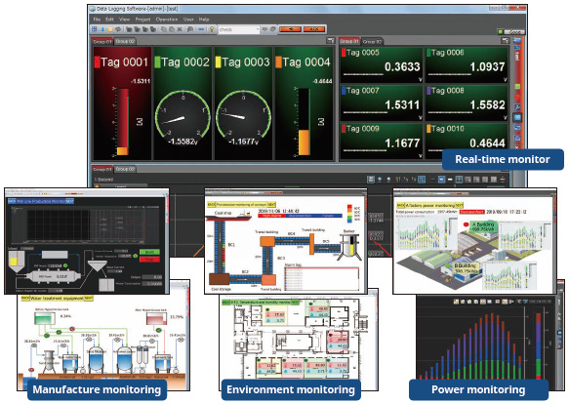The image size is (569, 405).
Task: Click the highlighted blue monitor icon in right sidebar
Action: (517, 117)
